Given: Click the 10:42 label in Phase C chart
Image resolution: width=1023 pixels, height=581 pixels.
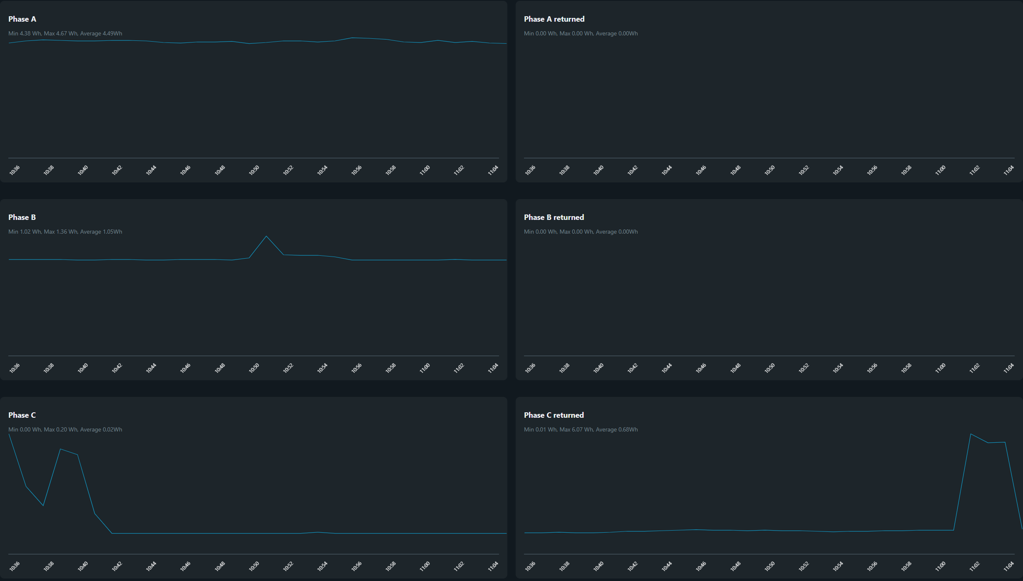Looking at the screenshot, I should [117, 566].
